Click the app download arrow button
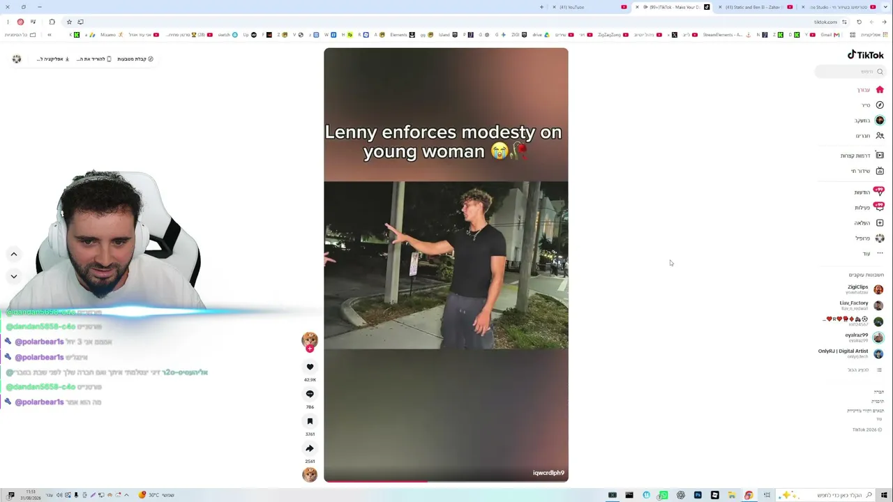 point(53,59)
